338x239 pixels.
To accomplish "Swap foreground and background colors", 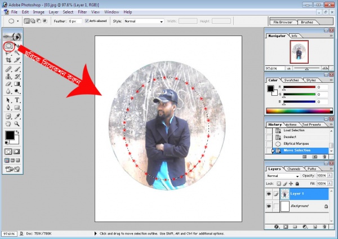I will 17,132.
